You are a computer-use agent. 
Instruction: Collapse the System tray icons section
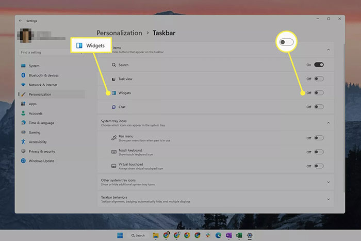[x=329, y=123]
